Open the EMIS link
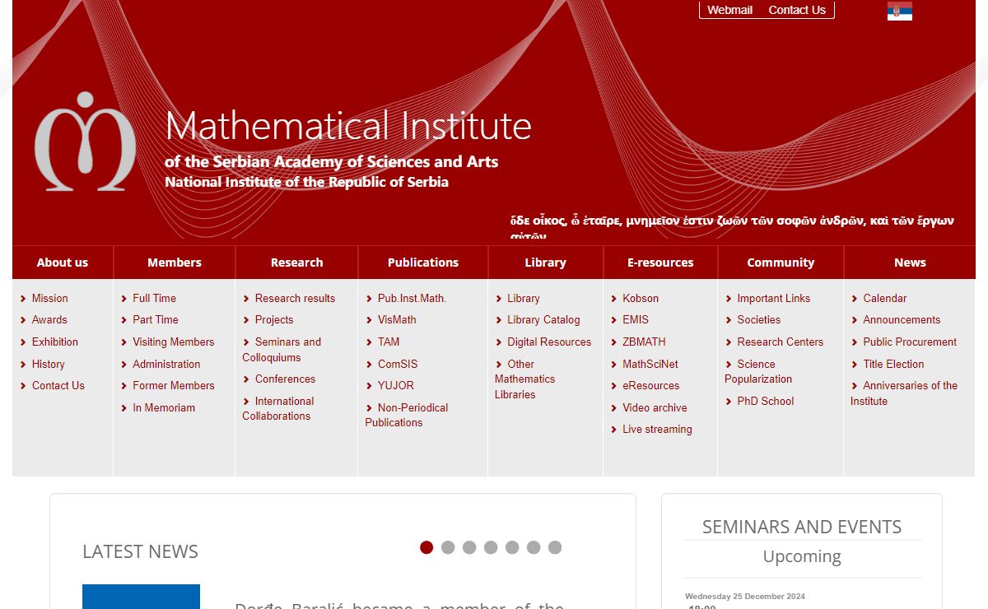Screen dimensions: 988x609 click(x=636, y=319)
